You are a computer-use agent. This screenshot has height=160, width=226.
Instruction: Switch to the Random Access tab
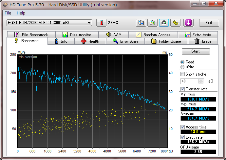click(153, 35)
